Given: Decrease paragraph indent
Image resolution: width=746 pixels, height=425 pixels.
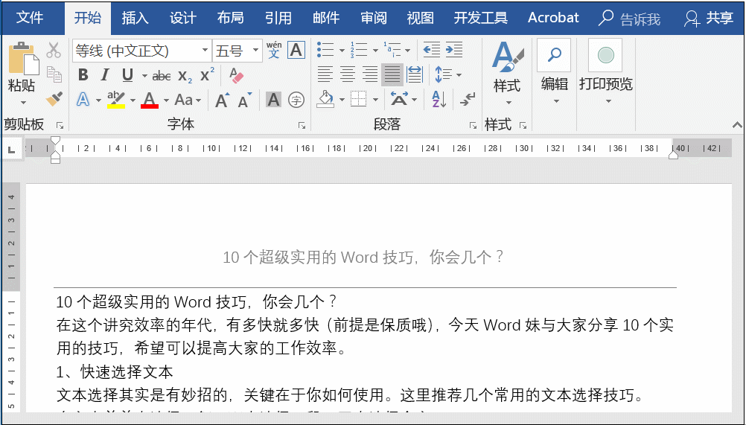Looking at the screenshot, I should (x=432, y=49).
